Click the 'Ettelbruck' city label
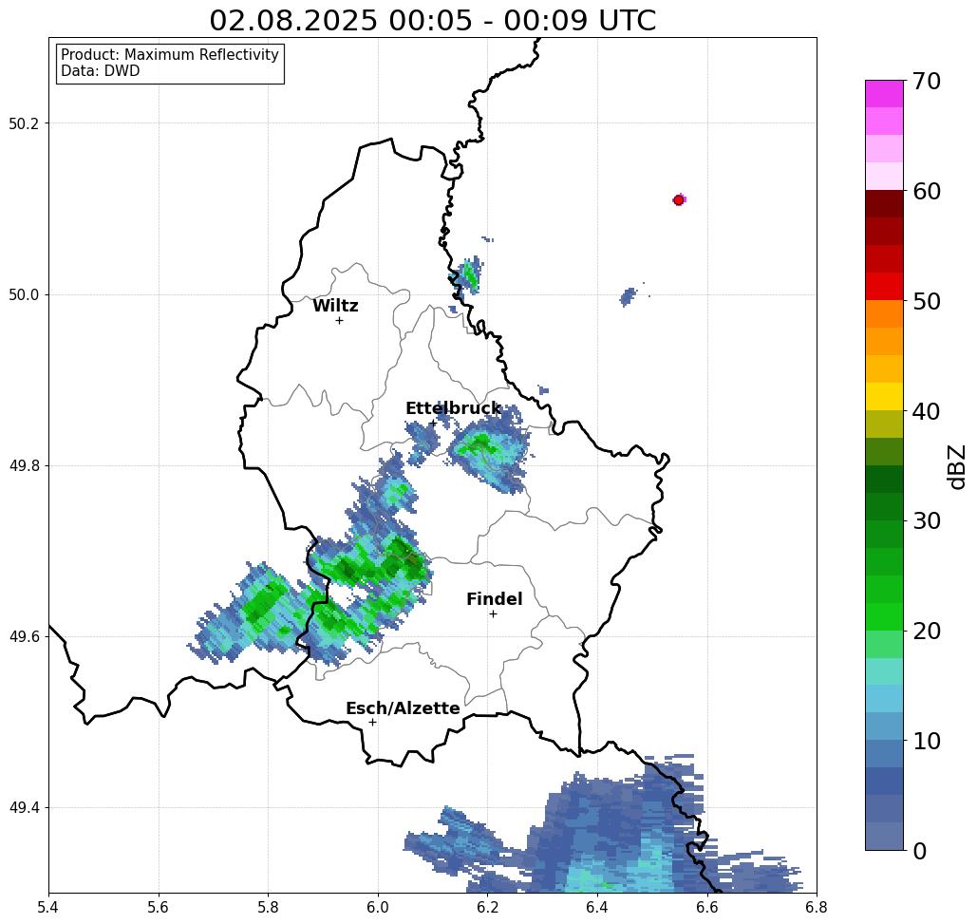 pyautogui.click(x=453, y=408)
